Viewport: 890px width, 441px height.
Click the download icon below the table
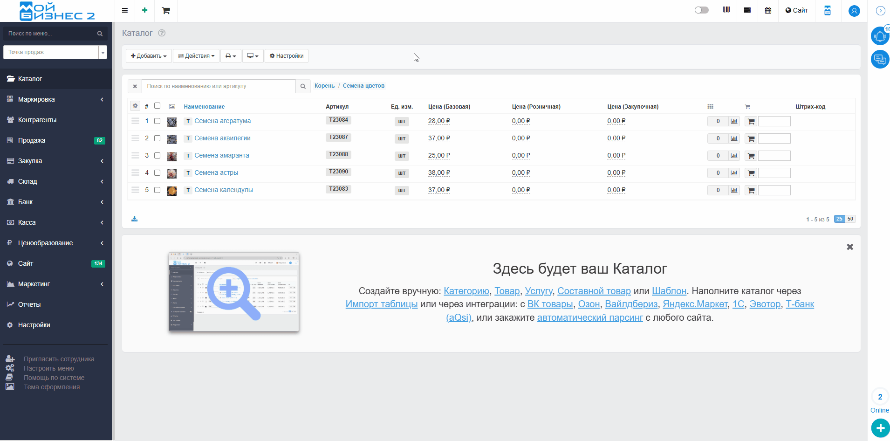135,219
